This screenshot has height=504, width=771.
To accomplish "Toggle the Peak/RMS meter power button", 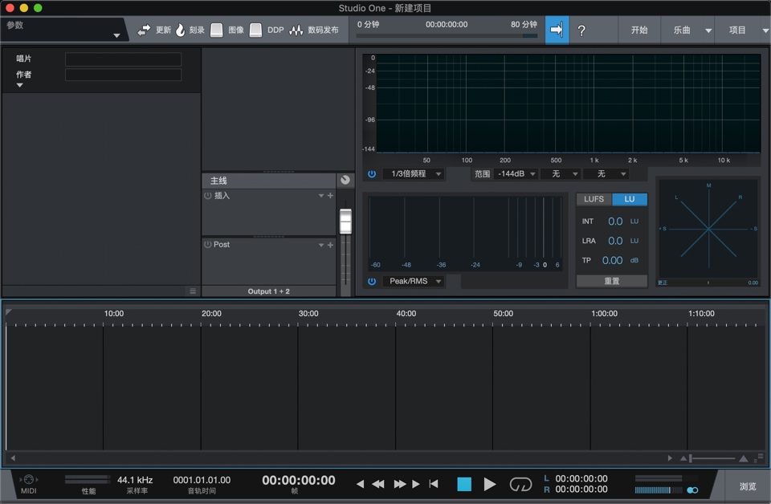I will tap(371, 281).
